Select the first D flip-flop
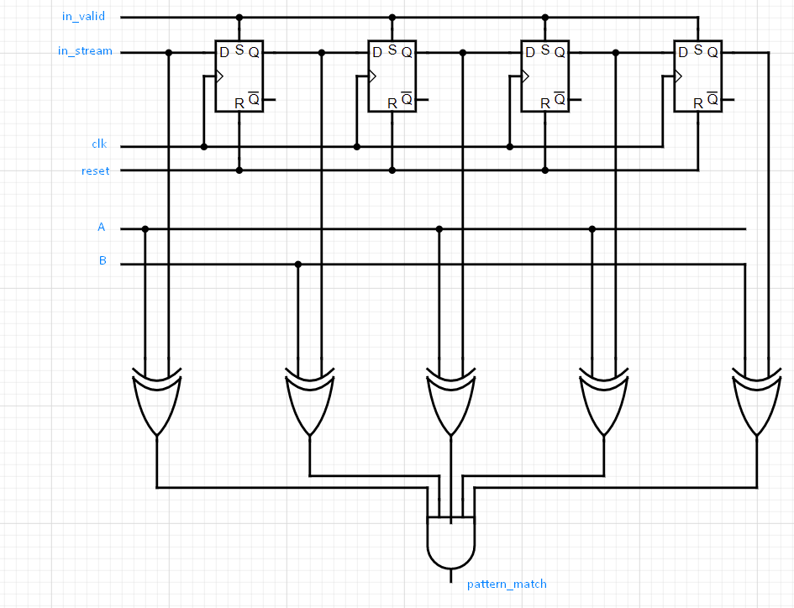This screenshot has width=794, height=608. point(239,76)
